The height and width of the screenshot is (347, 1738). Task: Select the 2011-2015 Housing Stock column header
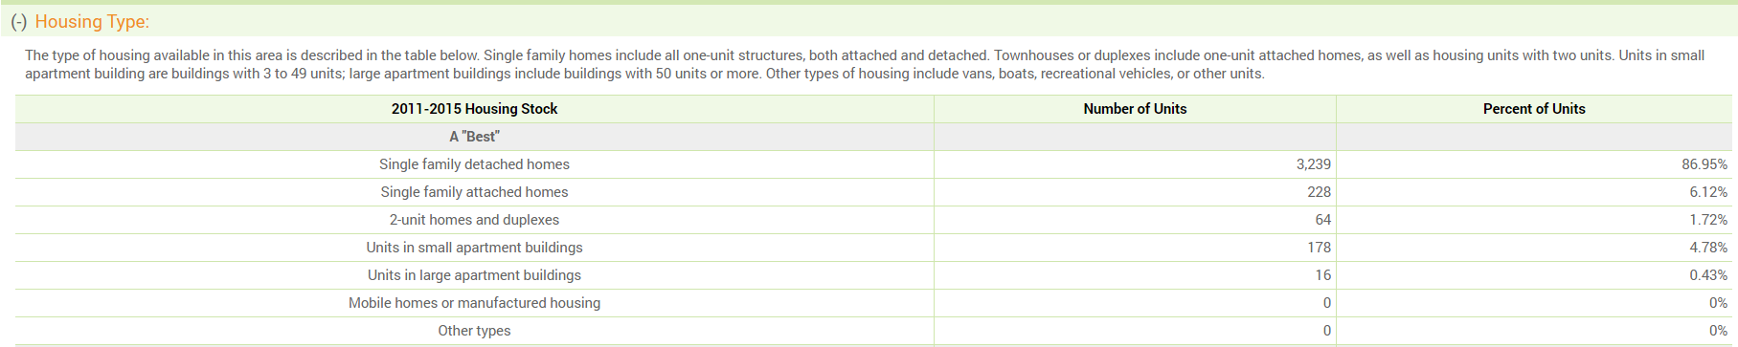tap(474, 109)
